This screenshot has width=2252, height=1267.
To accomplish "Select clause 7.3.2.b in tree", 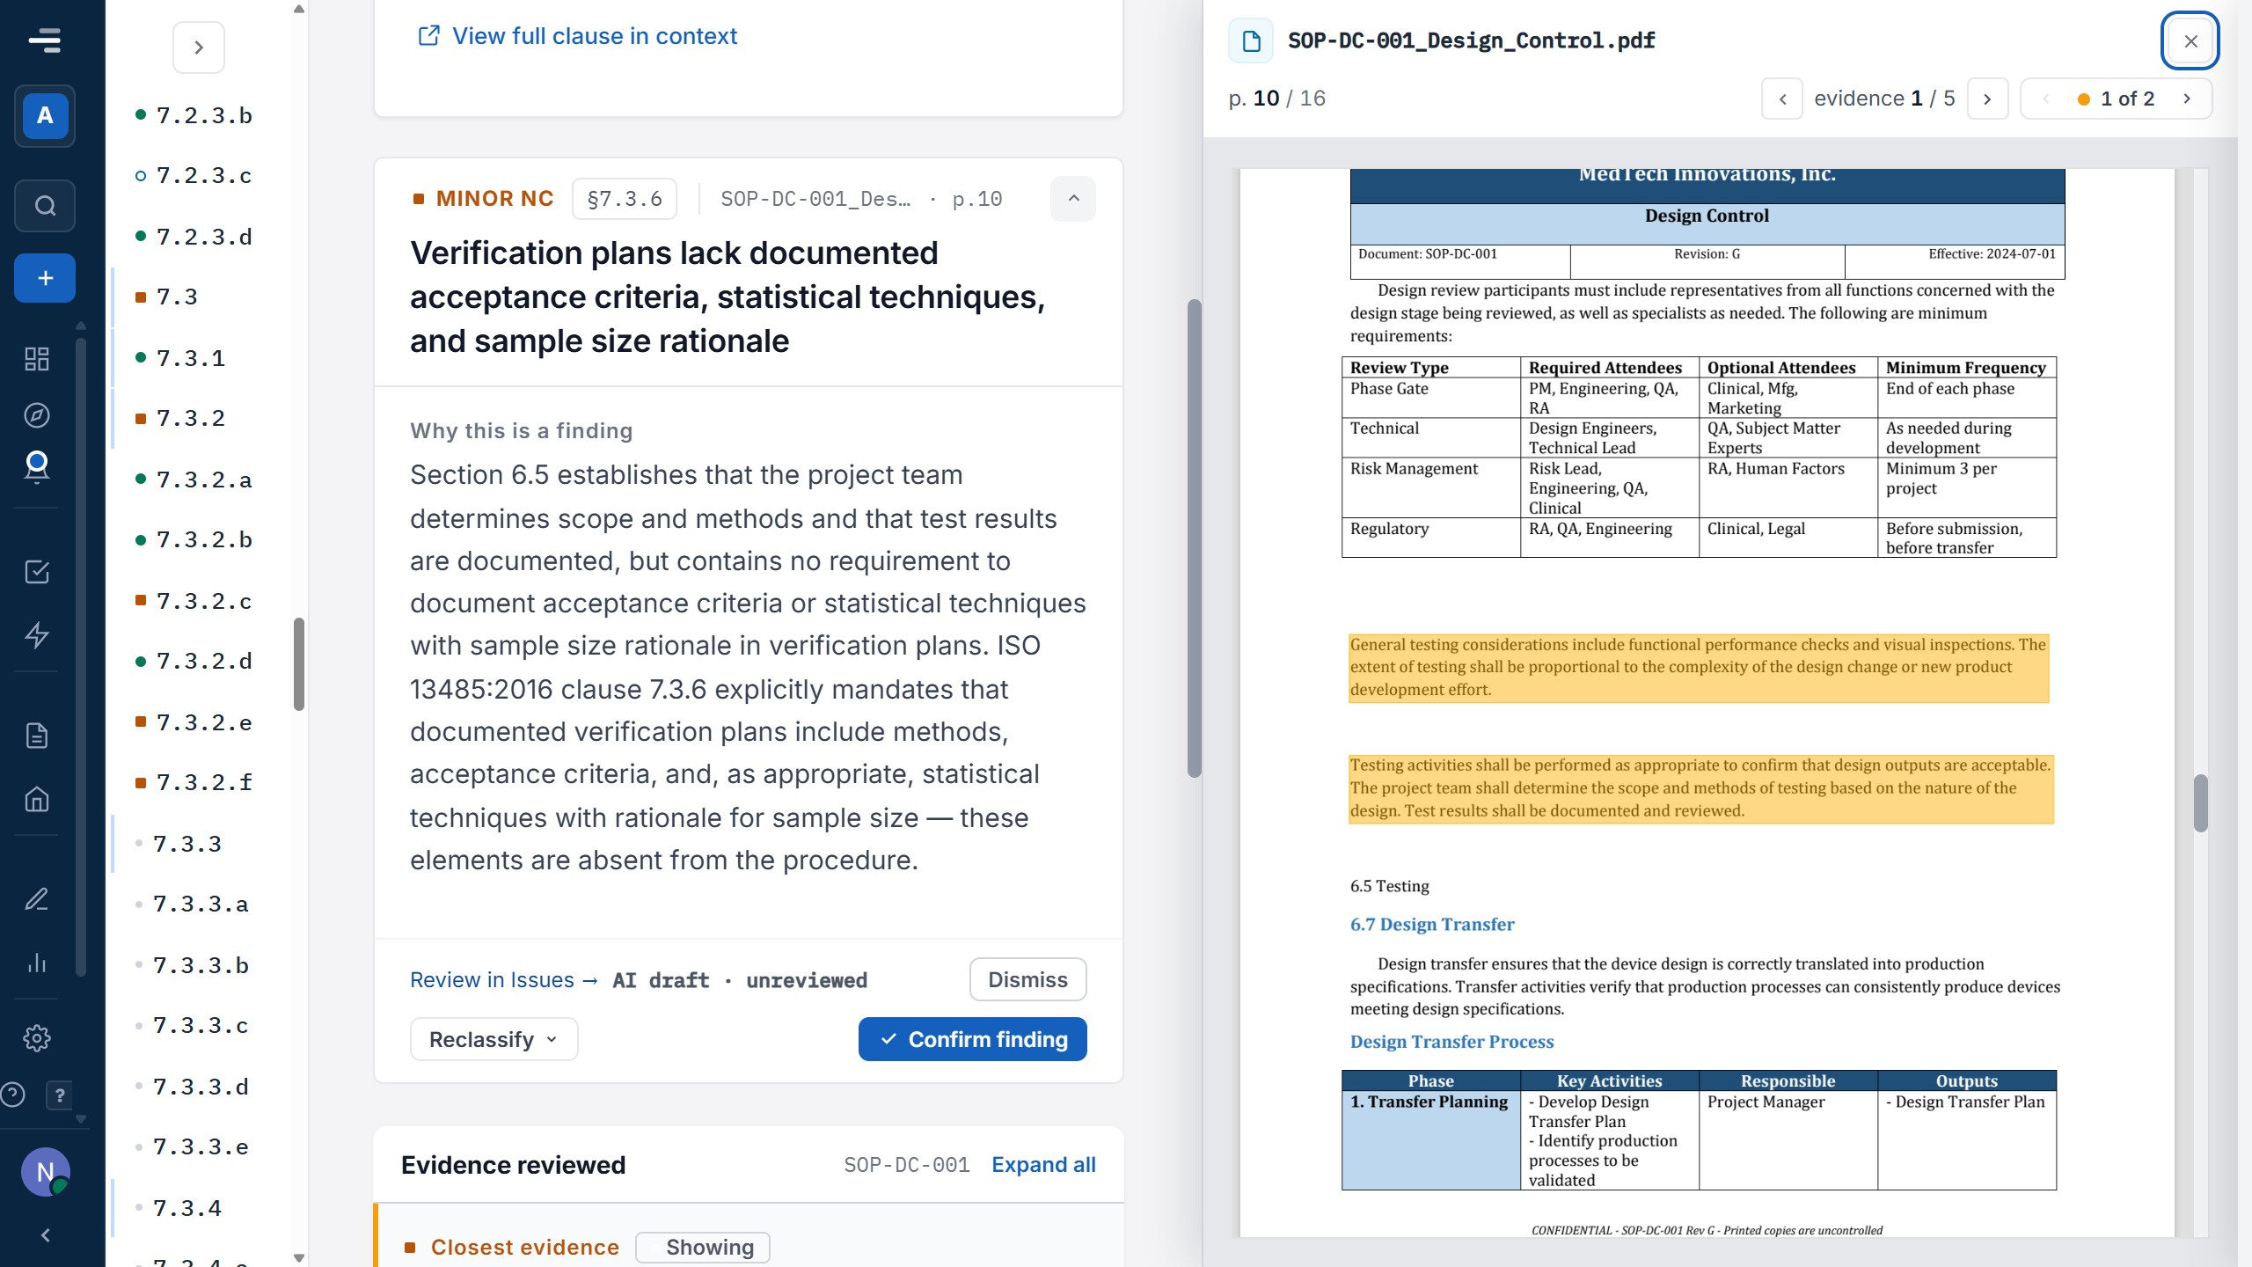I will (x=195, y=539).
